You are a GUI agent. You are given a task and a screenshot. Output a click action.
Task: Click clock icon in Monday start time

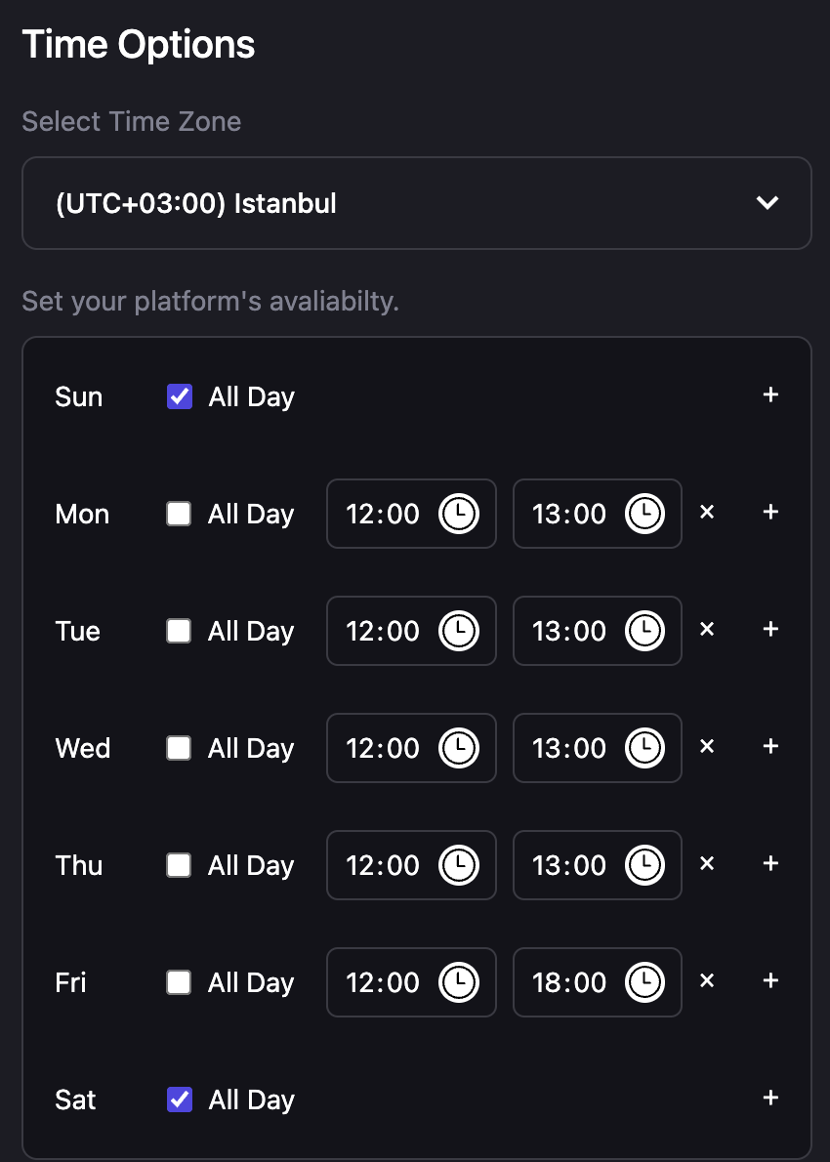458,514
